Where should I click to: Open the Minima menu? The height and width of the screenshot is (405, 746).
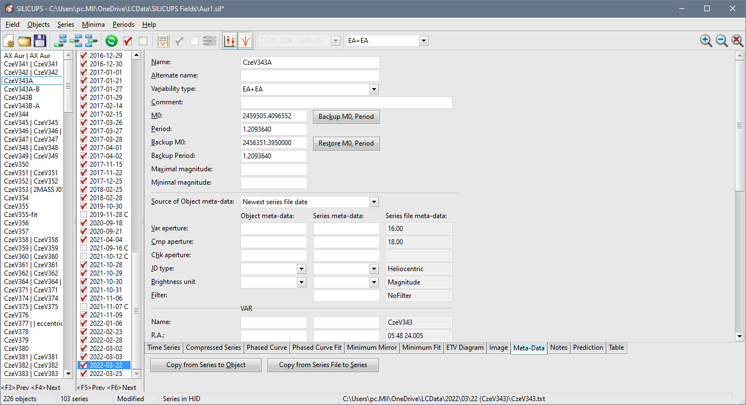(x=93, y=25)
